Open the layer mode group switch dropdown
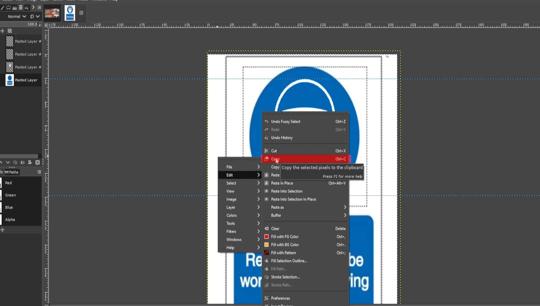The image size is (540, 306). [35, 16]
